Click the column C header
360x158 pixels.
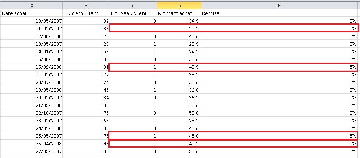(x=133, y=5)
